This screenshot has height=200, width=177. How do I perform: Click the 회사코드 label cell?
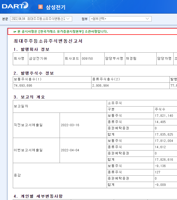[x=72, y=59]
